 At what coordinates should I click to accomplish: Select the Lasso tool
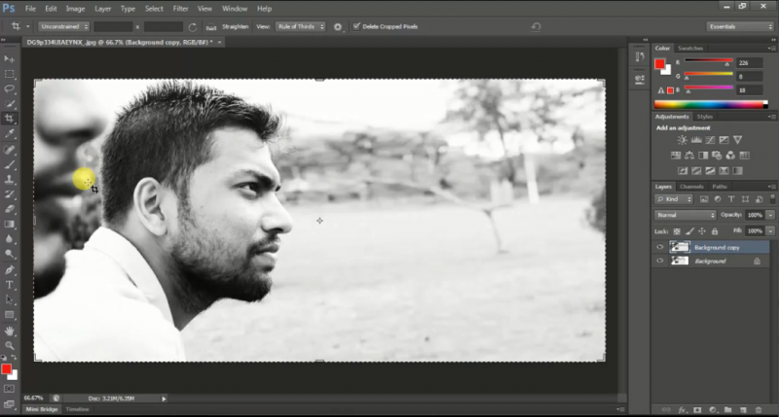point(10,88)
